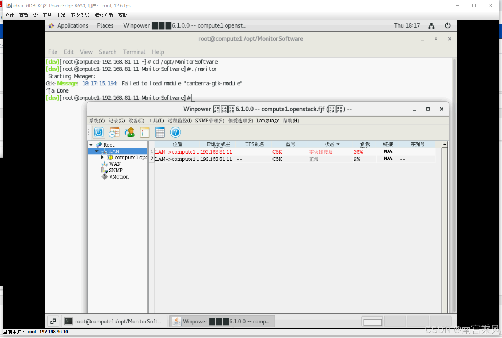Viewport: 502px width, 338px height.
Task: Open the terminal File menu
Action: pyautogui.click(x=53, y=52)
